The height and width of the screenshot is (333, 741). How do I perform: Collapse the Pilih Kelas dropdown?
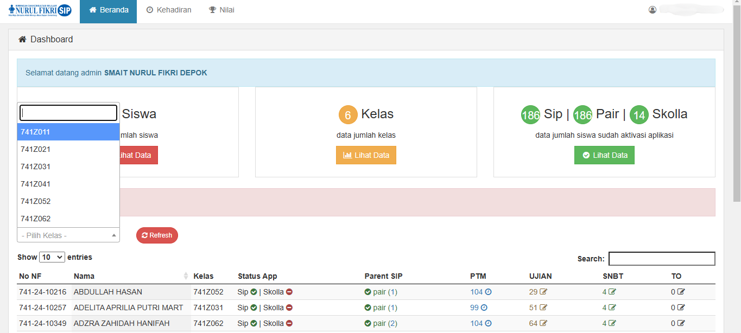(68, 235)
